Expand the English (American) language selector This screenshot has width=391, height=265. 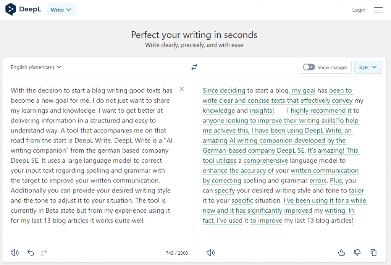tap(36, 67)
